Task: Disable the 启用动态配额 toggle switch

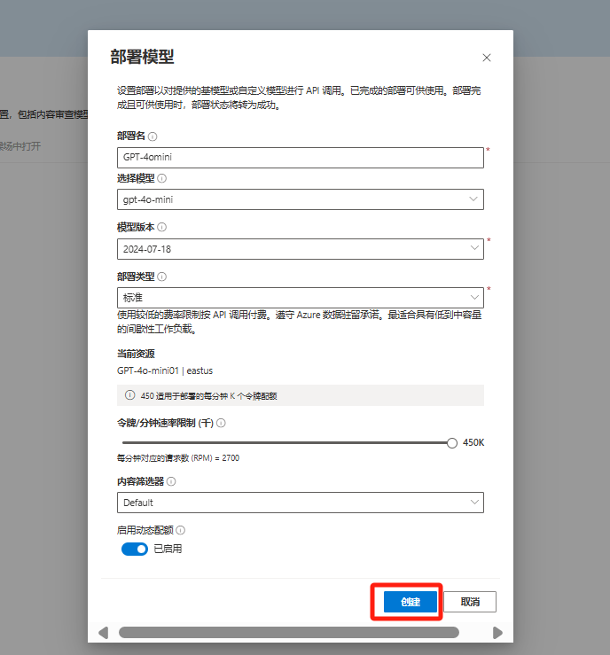Action: (135, 550)
